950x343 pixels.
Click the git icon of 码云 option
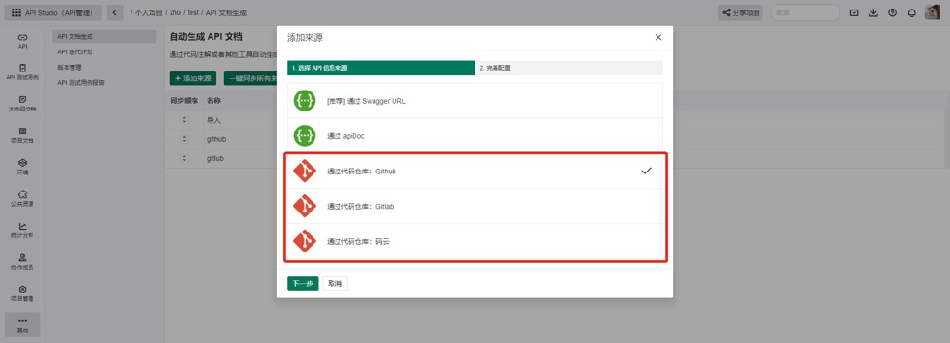305,241
